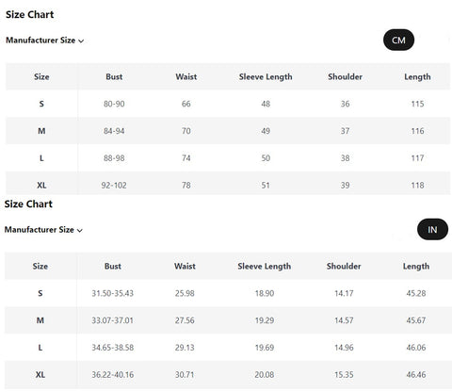The width and height of the screenshot is (452, 392).
Task: Click bust value 88-98
Action: pos(114,158)
